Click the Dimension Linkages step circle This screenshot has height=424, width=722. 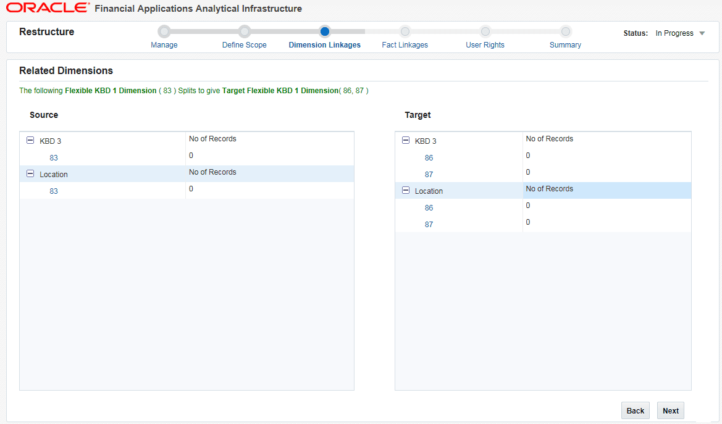point(325,31)
